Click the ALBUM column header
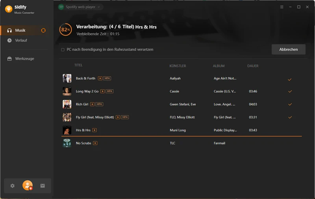Image resolution: width=315 pixels, height=199 pixels. point(219,66)
